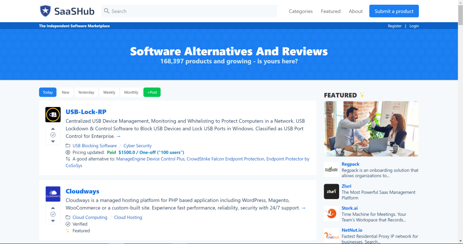This screenshot has height=244, width=463.
Task: Open CrowdStrike Falcon Endpoint Protection link
Action: pos(225,159)
